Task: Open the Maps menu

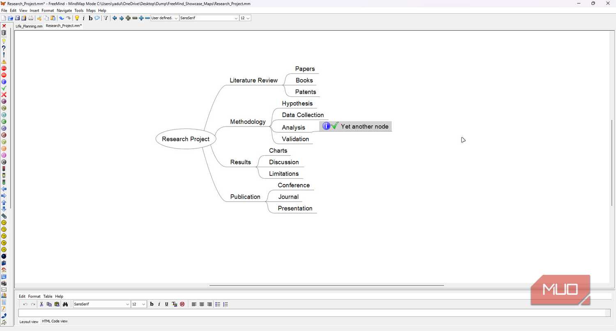Action: click(91, 11)
